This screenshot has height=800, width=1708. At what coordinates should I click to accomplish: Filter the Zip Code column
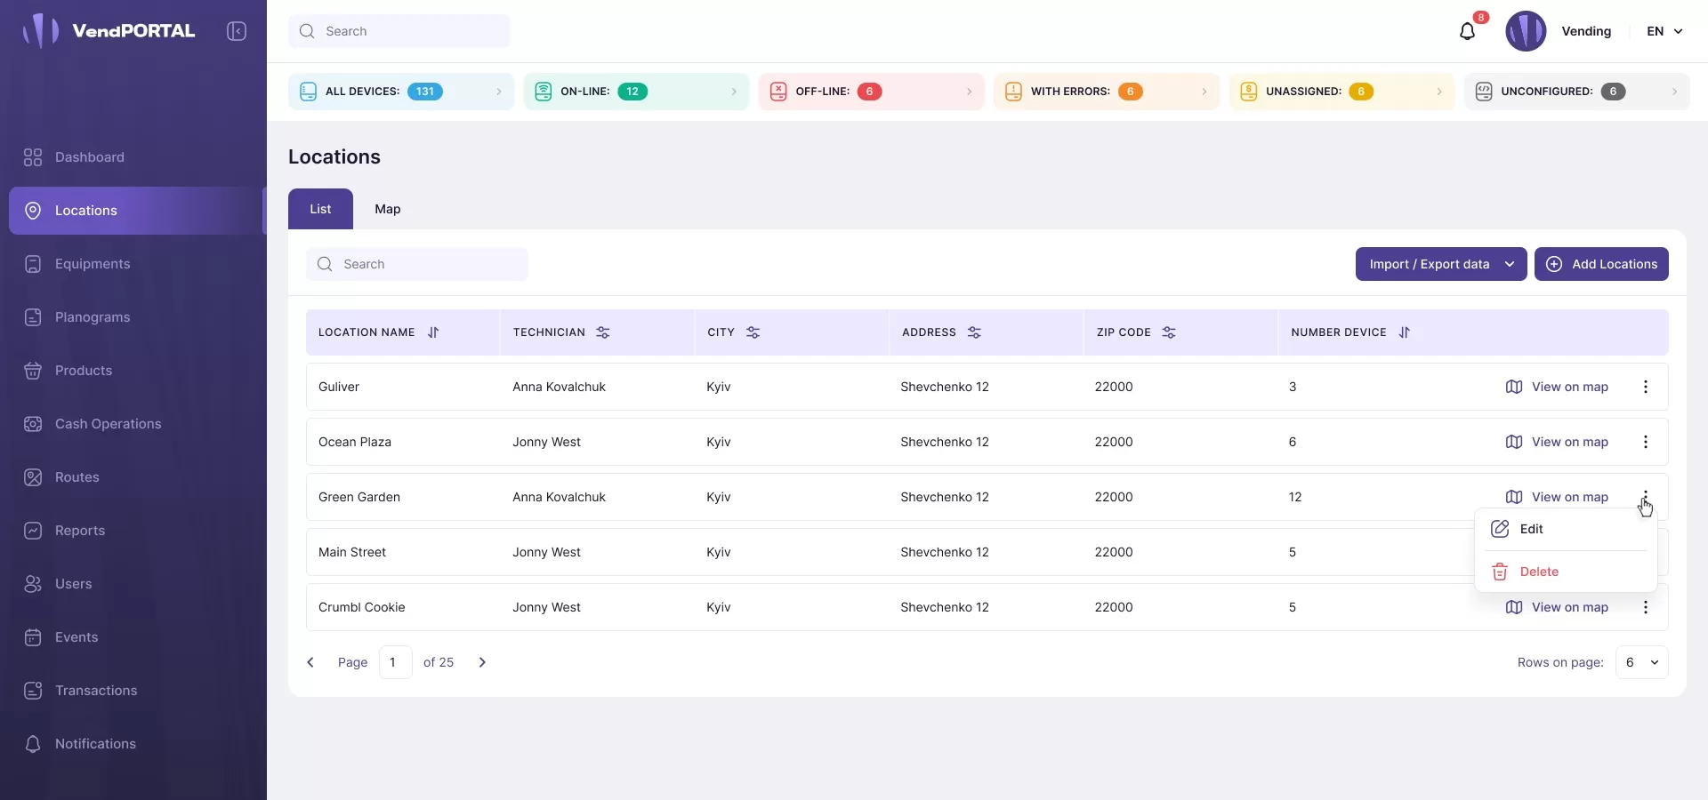tap(1169, 332)
